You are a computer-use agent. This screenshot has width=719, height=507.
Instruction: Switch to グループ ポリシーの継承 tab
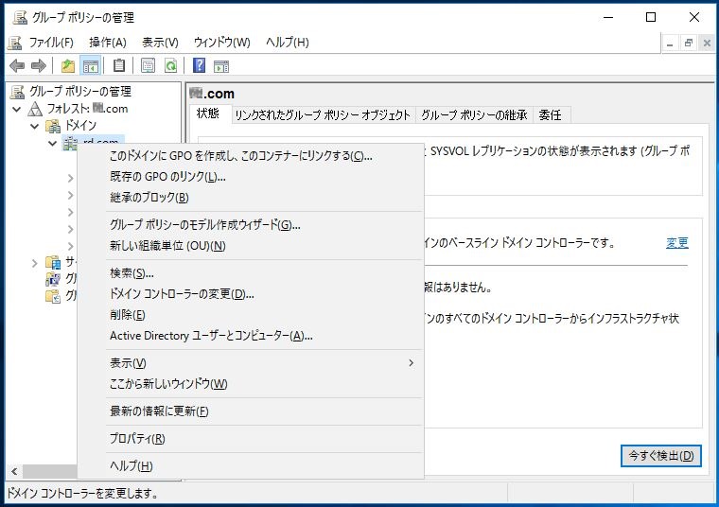click(x=473, y=114)
